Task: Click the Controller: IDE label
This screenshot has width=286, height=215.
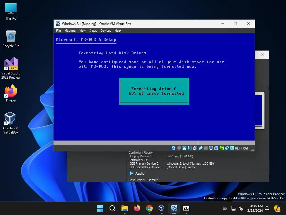Action: (139, 160)
